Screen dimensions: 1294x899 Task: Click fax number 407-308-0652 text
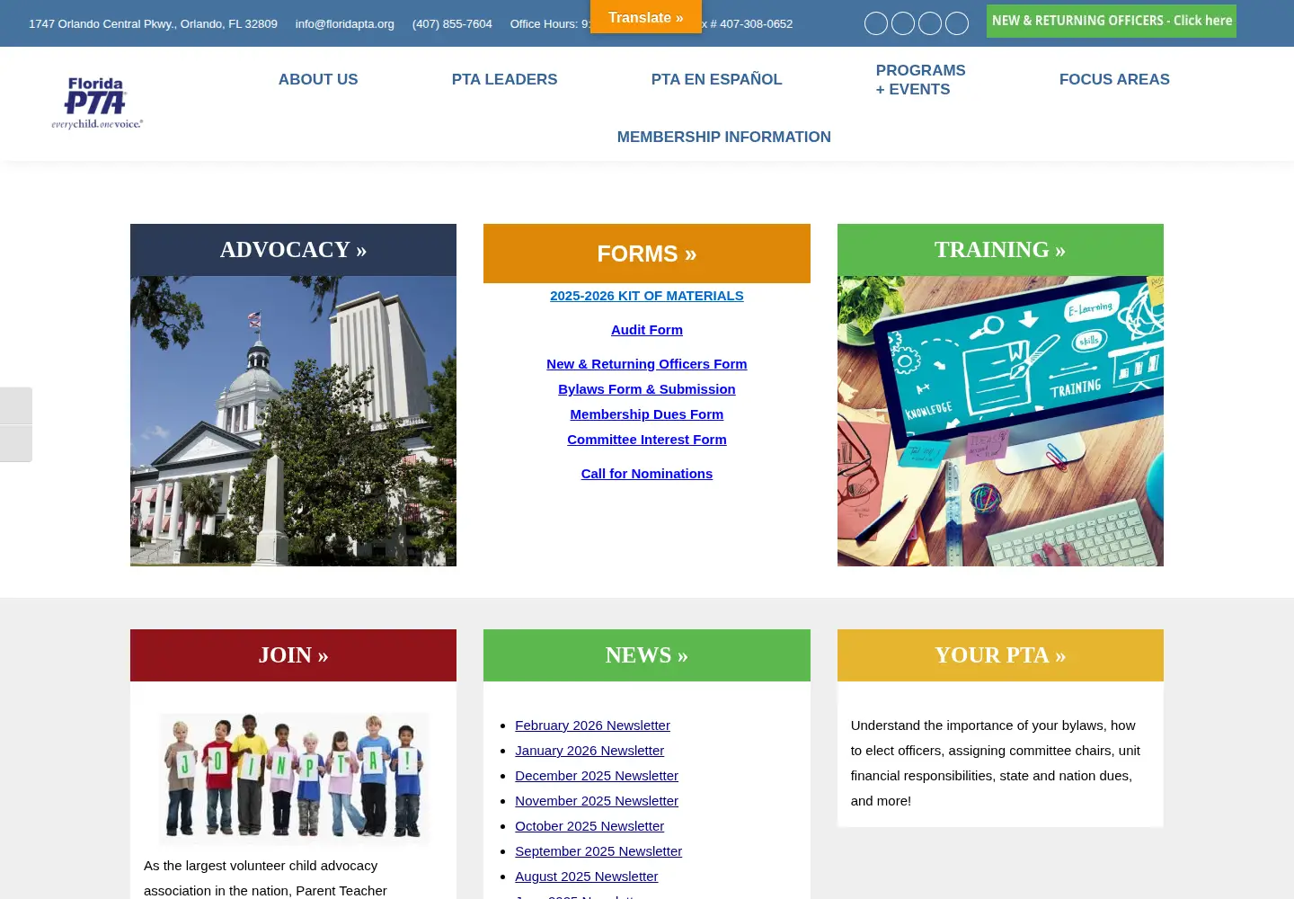click(x=756, y=23)
